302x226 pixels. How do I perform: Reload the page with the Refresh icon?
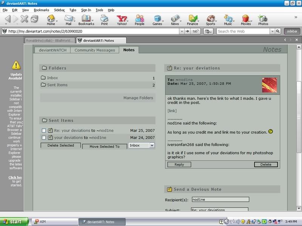coord(34,19)
